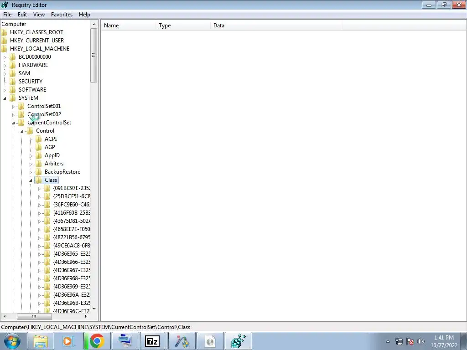Click the BackupRestore folder icon
This screenshot has height=350, width=467.
(x=38, y=172)
